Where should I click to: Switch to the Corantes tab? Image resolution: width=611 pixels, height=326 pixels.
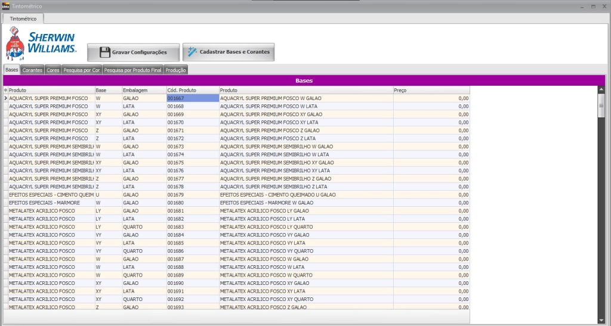point(32,70)
